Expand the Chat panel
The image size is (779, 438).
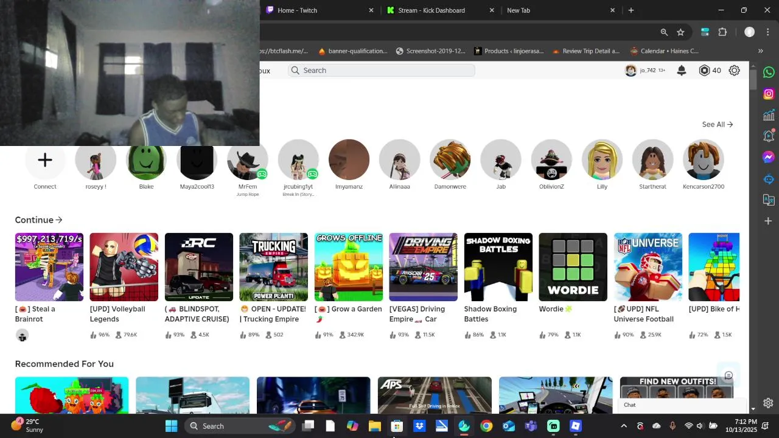coord(683,405)
